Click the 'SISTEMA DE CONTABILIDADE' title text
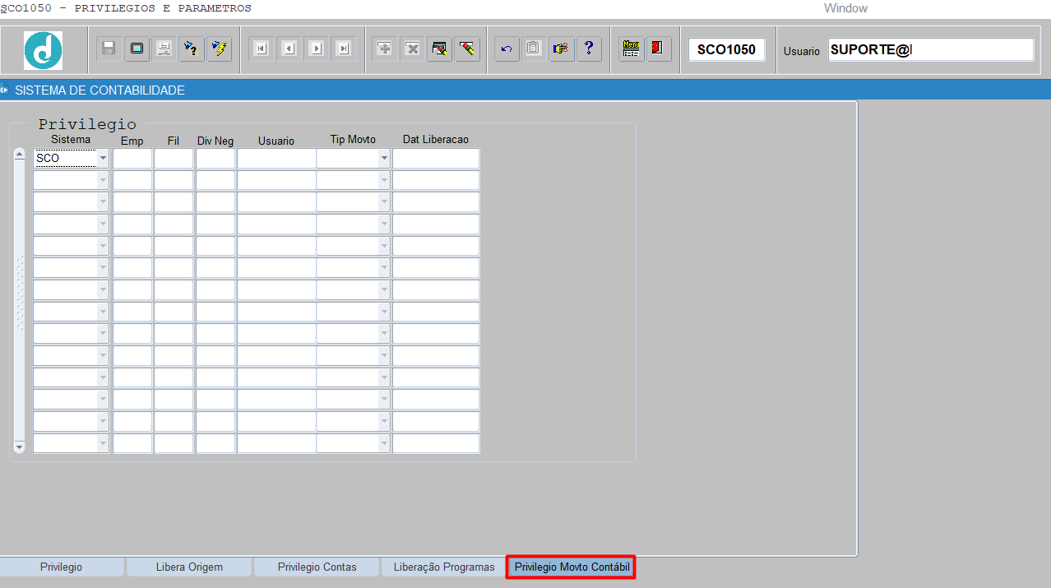 [100, 90]
